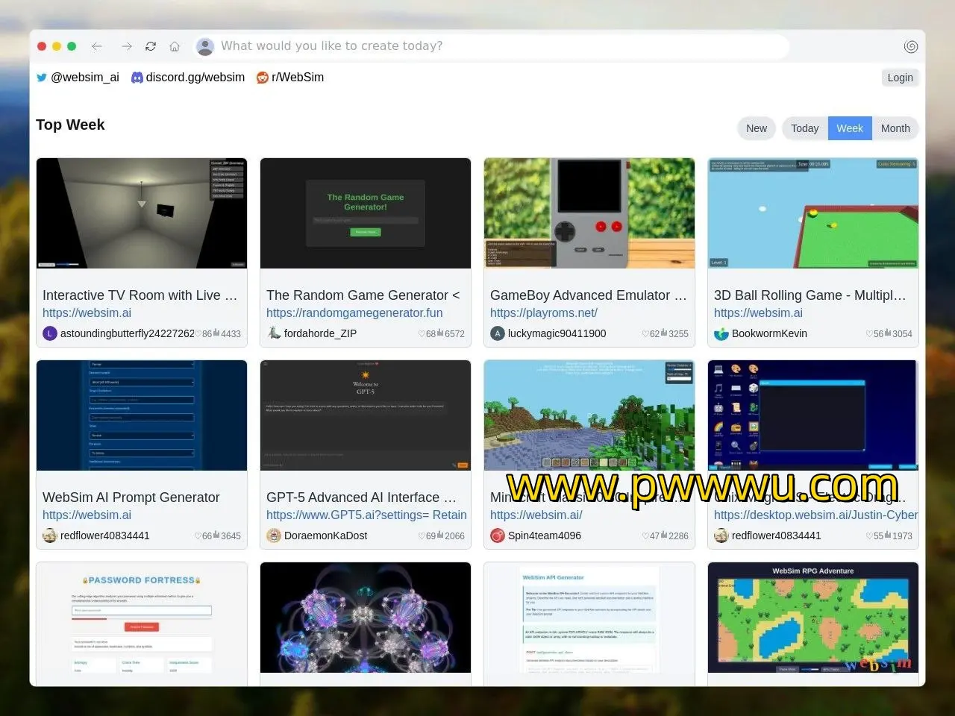This screenshot has width=955, height=716.
Task: Select the Month filter tab
Action: (x=895, y=128)
